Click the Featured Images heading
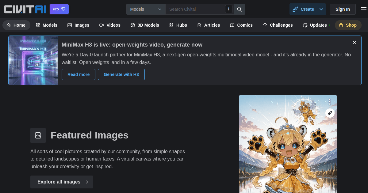 (90, 135)
